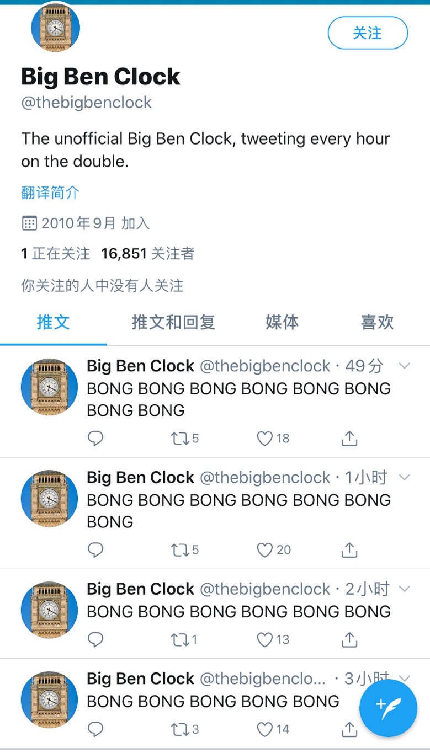
Task: Tap the floating compose tweet button
Action: click(x=388, y=708)
